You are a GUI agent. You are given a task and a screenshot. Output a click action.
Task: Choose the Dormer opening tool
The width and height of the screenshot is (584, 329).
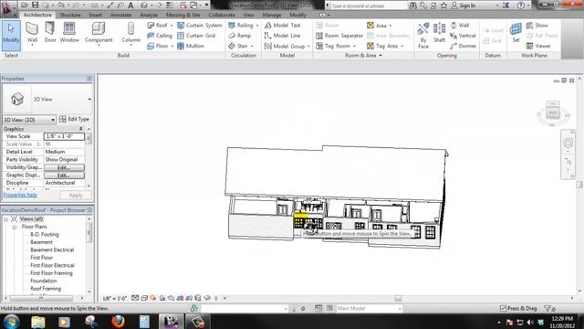[463, 46]
